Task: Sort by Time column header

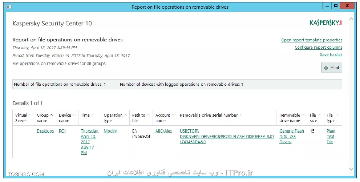Action: (x=89, y=118)
